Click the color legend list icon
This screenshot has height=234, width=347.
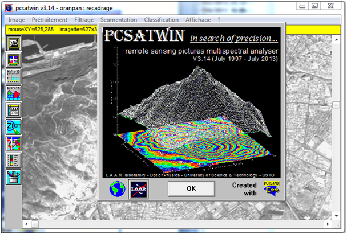tap(13, 160)
